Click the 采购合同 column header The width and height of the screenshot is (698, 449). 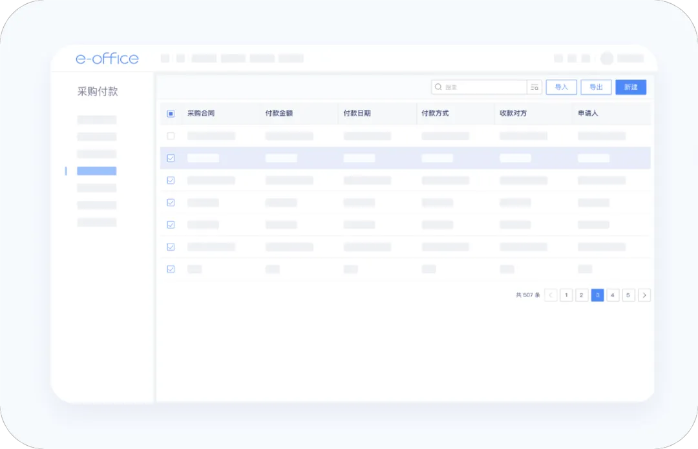[201, 114]
